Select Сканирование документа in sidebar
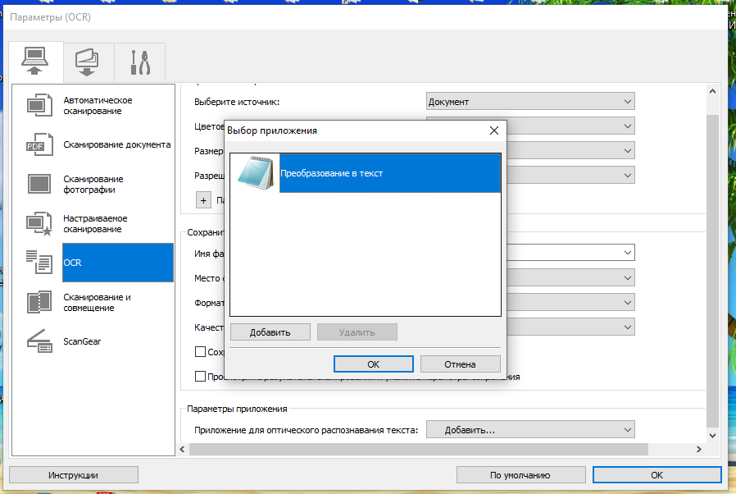 [117, 144]
